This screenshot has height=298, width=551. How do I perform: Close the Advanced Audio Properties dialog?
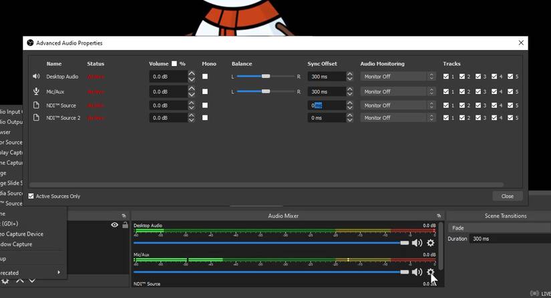click(x=507, y=196)
